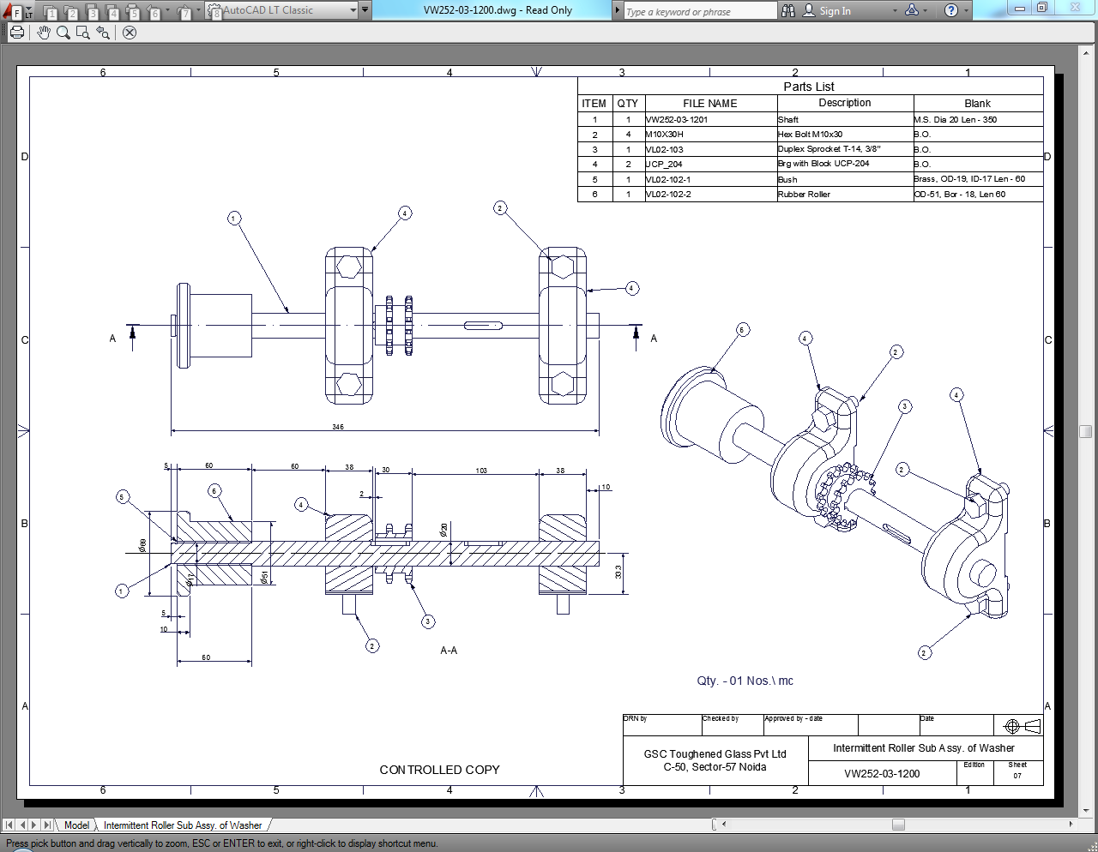Open the Help dropdown arrow
1098x852 pixels.
tap(967, 11)
